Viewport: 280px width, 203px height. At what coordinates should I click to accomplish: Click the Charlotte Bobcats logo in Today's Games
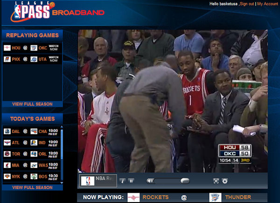coord(34,131)
